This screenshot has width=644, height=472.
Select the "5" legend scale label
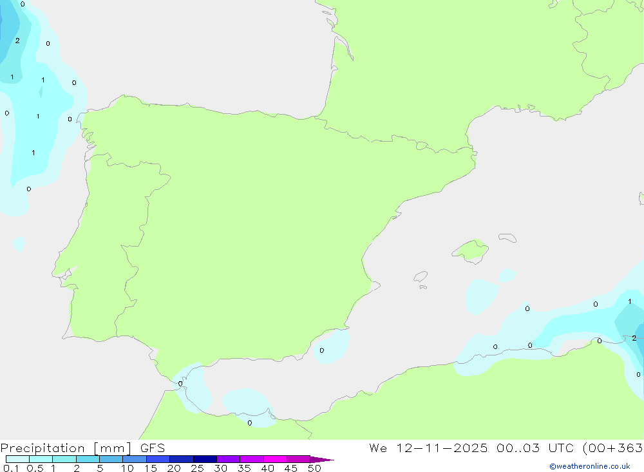pyautogui.click(x=100, y=468)
